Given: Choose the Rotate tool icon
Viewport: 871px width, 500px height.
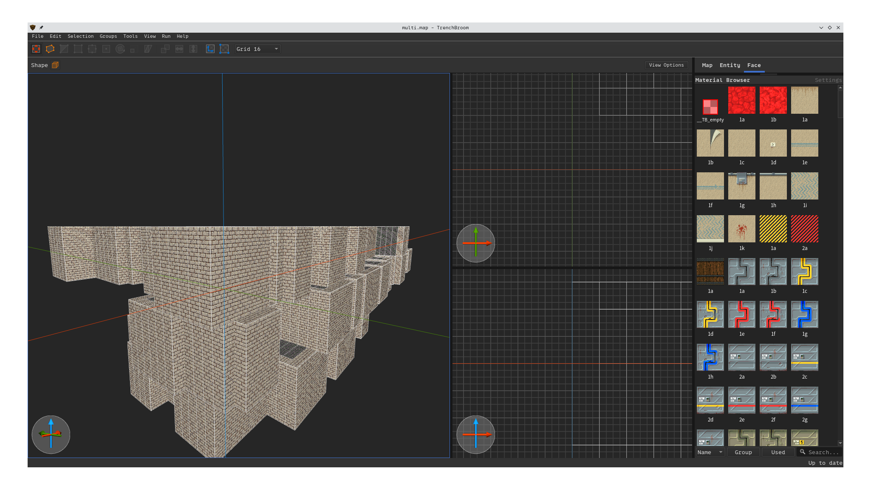Looking at the screenshot, I should 120,49.
